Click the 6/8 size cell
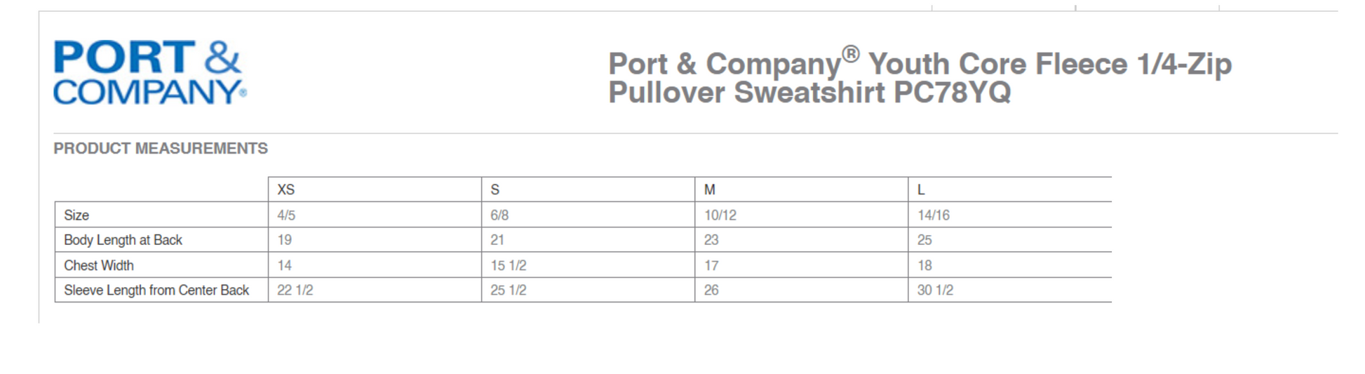The width and height of the screenshot is (1365, 374). (499, 215)
